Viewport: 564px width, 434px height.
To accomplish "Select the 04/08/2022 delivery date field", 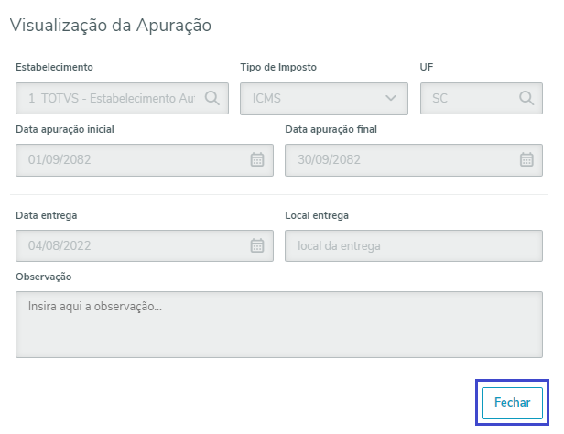I will [128, 245].
